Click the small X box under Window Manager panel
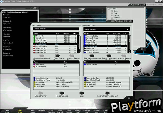The width and height of the screenshot is (163, 113). tap(142, 49)
